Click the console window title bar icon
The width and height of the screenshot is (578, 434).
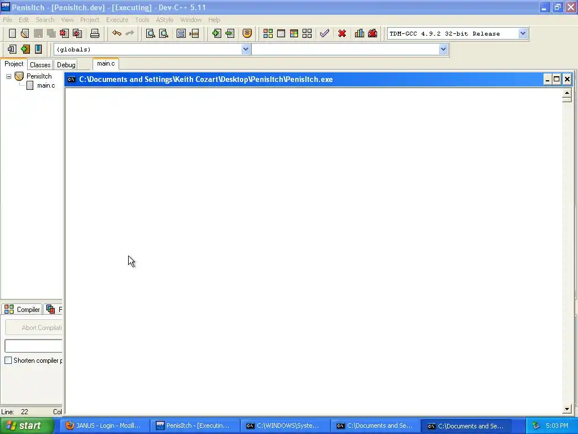tap(72, 79)
